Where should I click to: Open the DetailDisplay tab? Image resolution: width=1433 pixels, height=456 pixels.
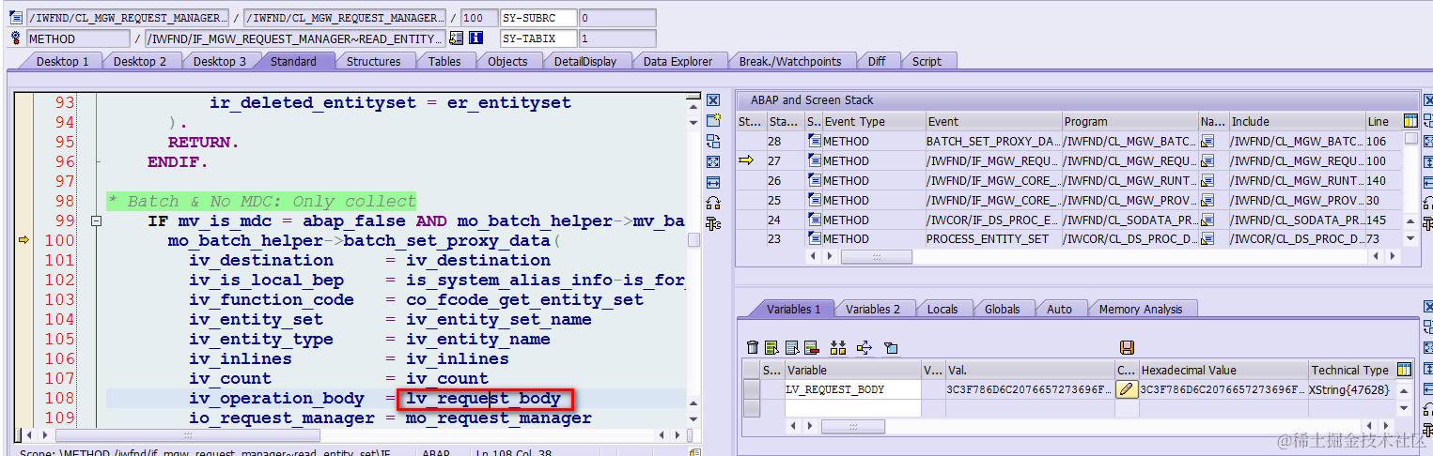[585, 61]
